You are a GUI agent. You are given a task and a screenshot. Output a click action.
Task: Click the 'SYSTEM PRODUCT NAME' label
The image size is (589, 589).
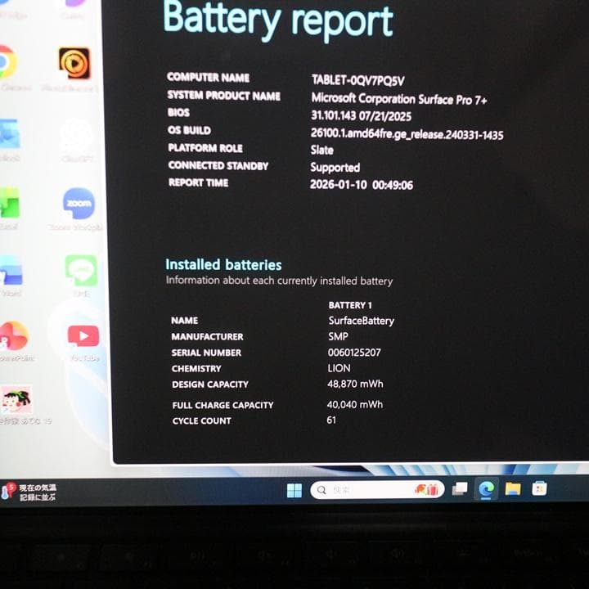[x=224, y=96]
